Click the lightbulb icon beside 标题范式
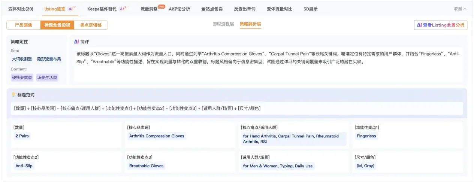Image resolution: width=474 pixels, height=182 pixels. pos(13,95)
